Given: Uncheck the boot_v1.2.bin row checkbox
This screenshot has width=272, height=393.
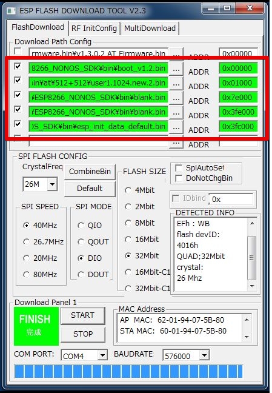Looking at the screenshot, I should (18, 67).
